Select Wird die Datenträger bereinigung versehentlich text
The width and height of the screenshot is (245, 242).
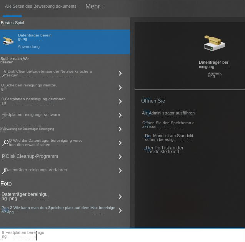[45, 143]
